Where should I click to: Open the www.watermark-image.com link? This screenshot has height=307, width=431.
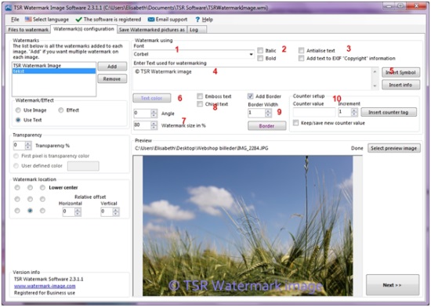[x=45, y=286]
